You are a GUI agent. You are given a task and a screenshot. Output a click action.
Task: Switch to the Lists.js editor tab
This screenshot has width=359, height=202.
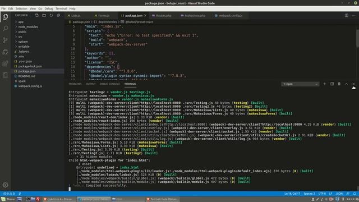76,16
